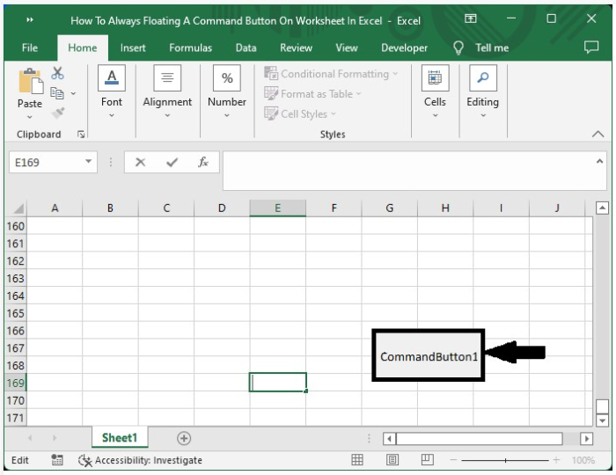Click the Tell me search box text

[x=492, y=47]
